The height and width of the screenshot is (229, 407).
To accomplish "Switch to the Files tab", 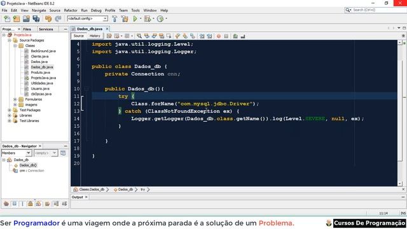I will coord(27,29).
